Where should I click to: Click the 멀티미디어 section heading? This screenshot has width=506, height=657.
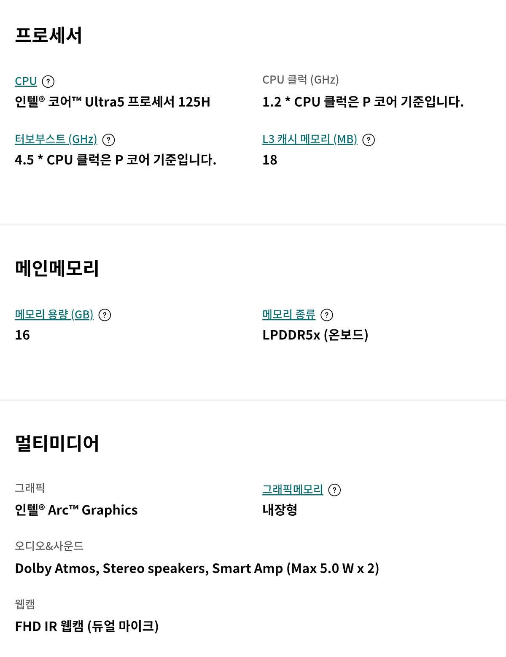[x=57, y=443]
